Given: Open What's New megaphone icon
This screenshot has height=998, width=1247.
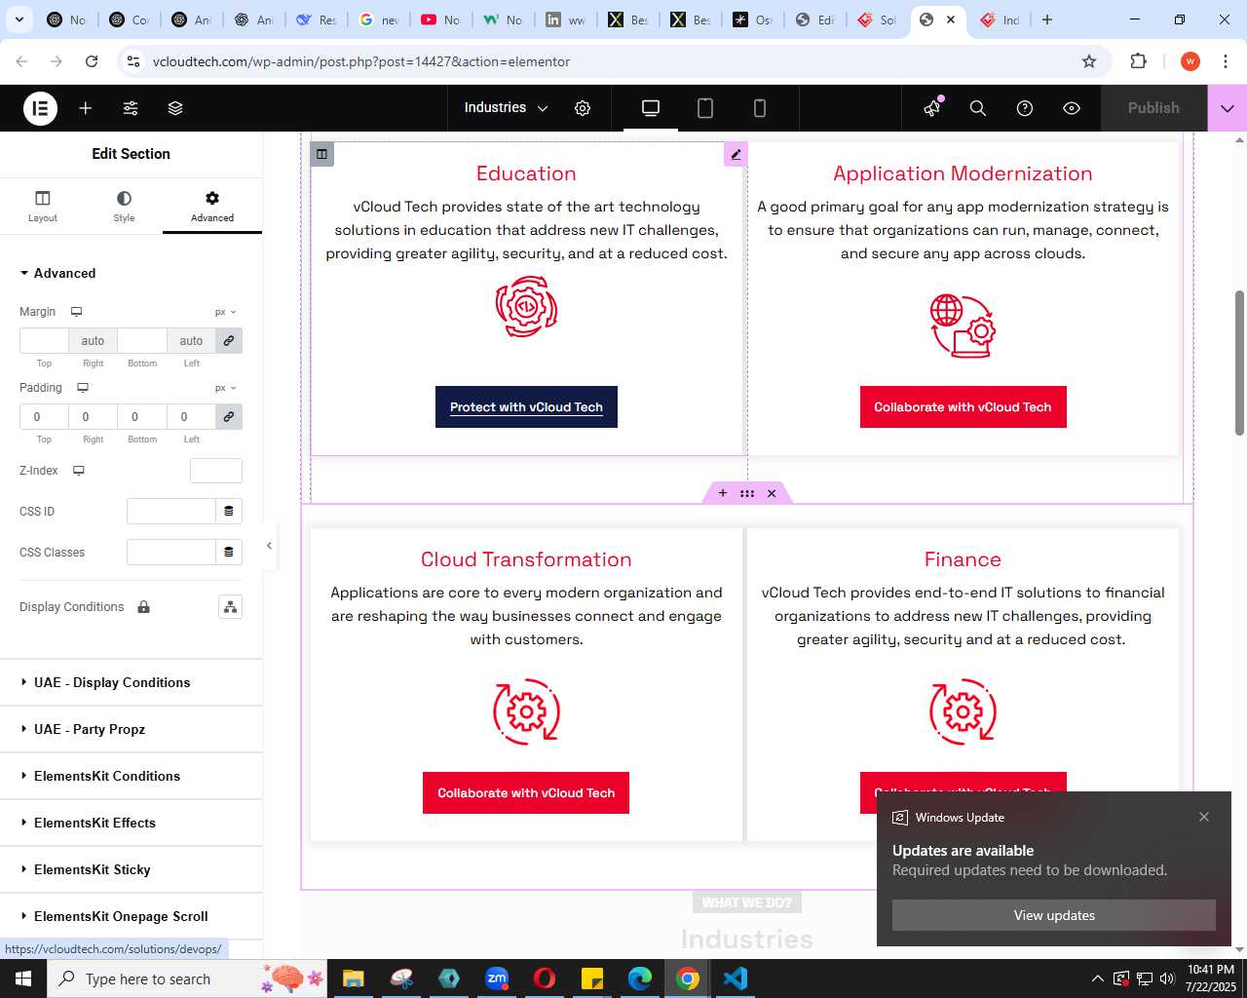Looking at the screenshot, I should coord(933,107).
